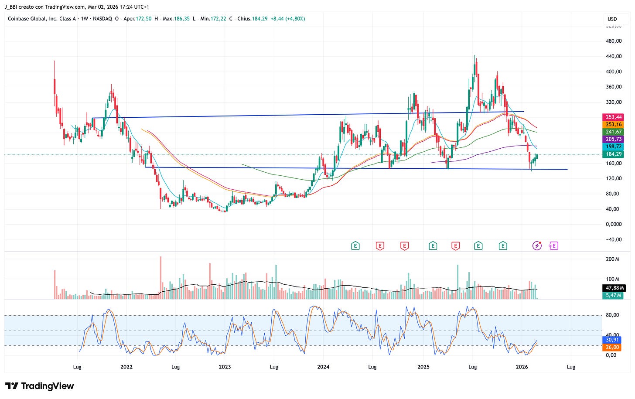Open the red earnings marker between 2025 and Lug 2025

tap(456, 246)
